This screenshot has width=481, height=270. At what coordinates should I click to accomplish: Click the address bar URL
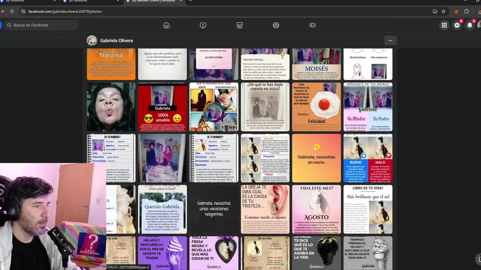pyautogui.click(x=65, y=11)
